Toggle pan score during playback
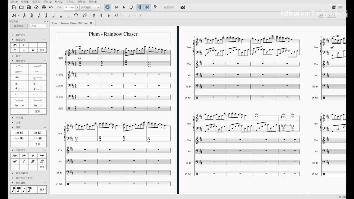354x199 pixels. 147,7
